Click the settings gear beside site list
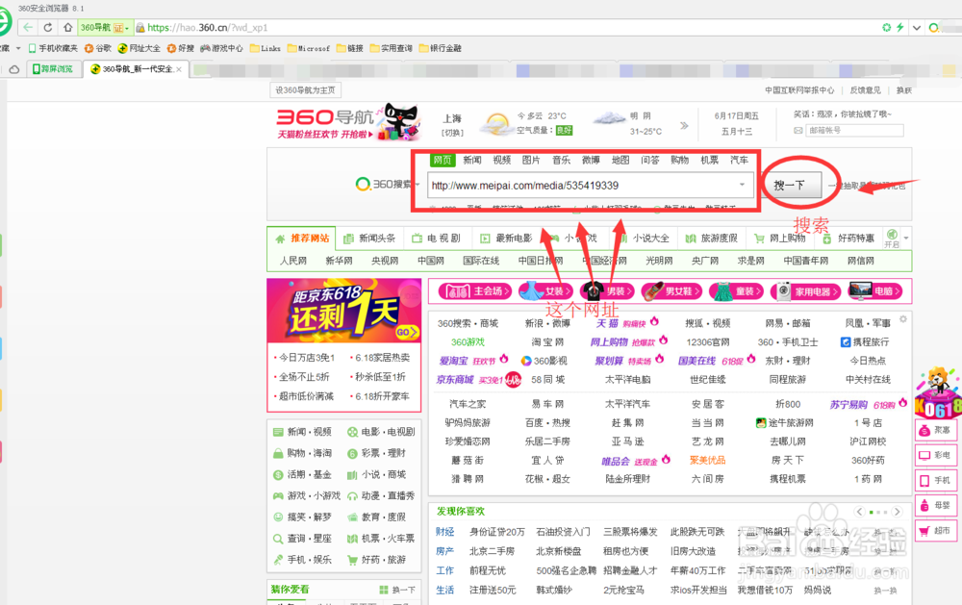The image size is (962, 605). tap(902, 319)
